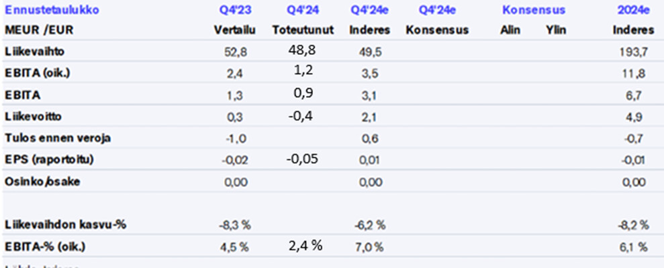
Task: Select the -0,4 Liikevoitto actual value
Action: coord(299,115)
